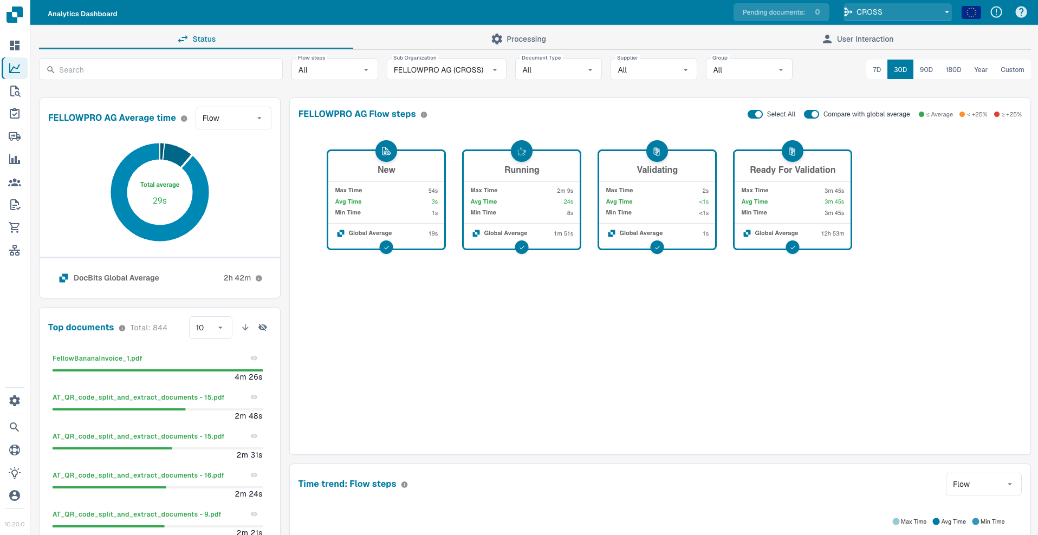This screenshot has height=535, width=1038.
Task: Switch to the Processing tab
Action: coord(518,39)
